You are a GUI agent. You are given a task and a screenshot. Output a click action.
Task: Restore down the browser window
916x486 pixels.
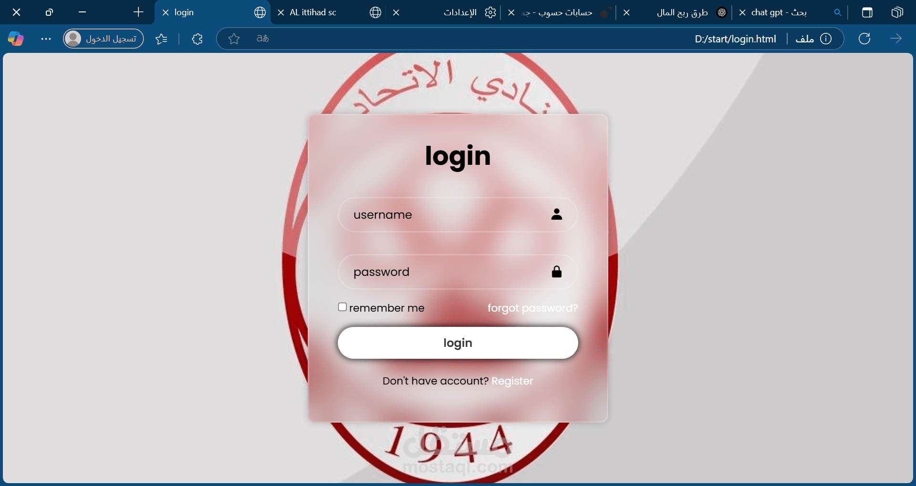pos(49,12)
